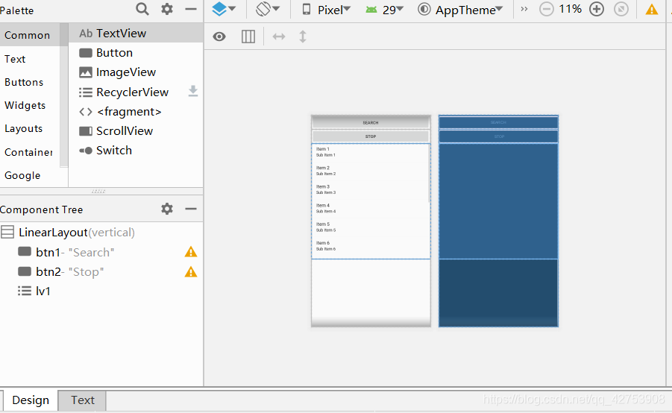
Task: Switch to the Design tab
Action: (31, 400)
